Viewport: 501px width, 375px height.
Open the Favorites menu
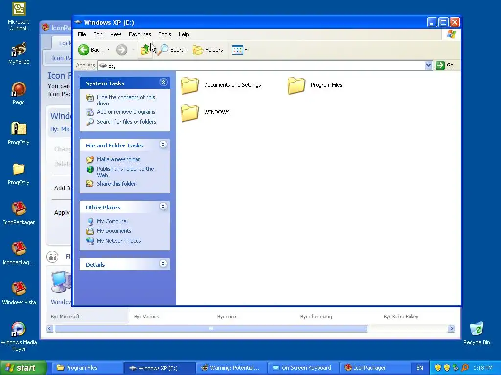139,34
